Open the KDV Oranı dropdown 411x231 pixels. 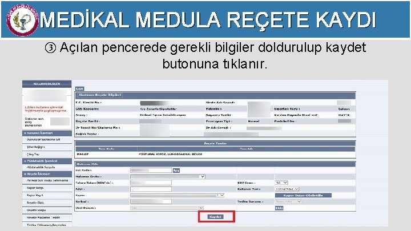[x=281, y=183]
